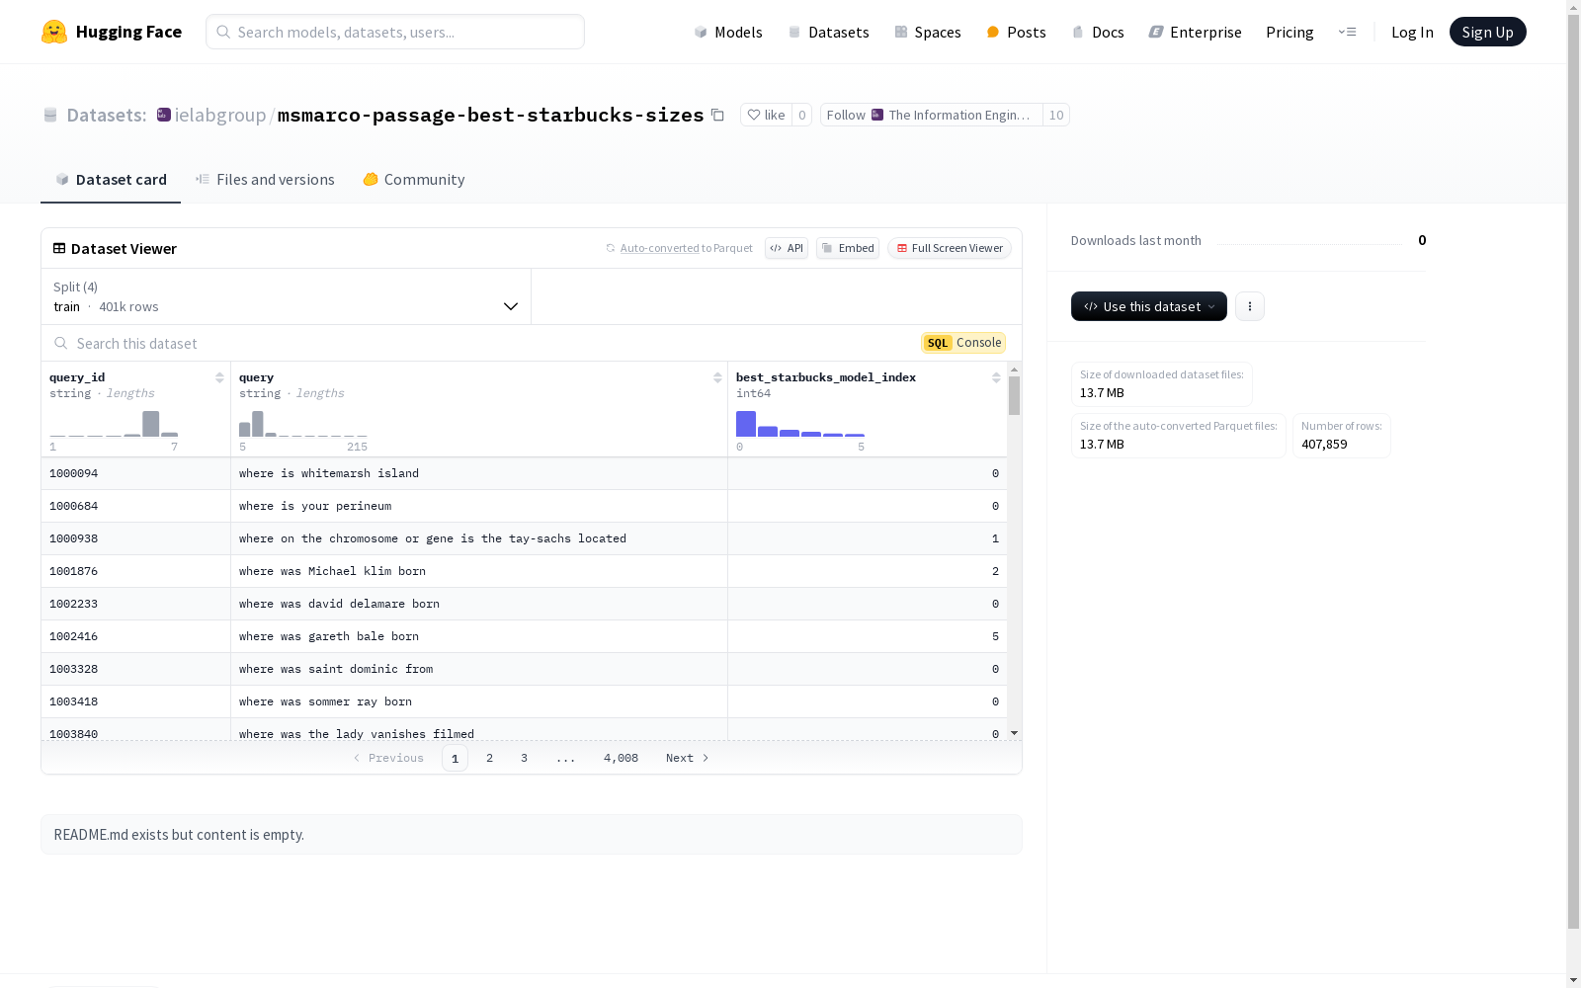Go to page 2 of dataset
1581x988 pixels.
(489, 758)
